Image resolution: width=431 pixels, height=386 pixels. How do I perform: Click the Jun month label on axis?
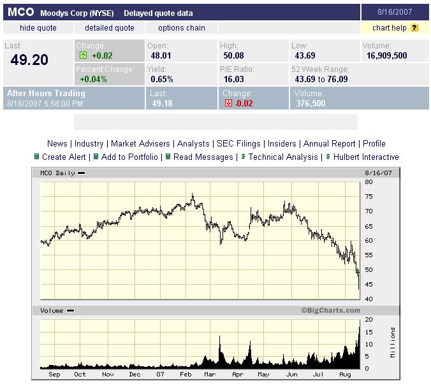point(291,374)
